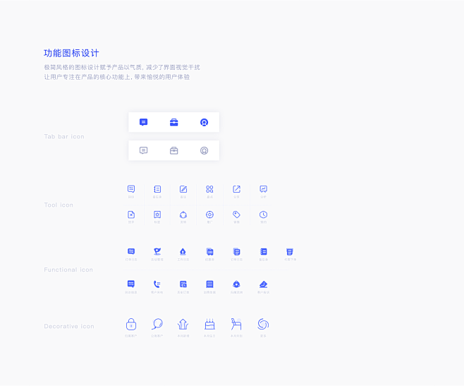This screenshot has height=386, width=464.
Task: Open the filled cup-shaped list functional icon
Action: 290,251
